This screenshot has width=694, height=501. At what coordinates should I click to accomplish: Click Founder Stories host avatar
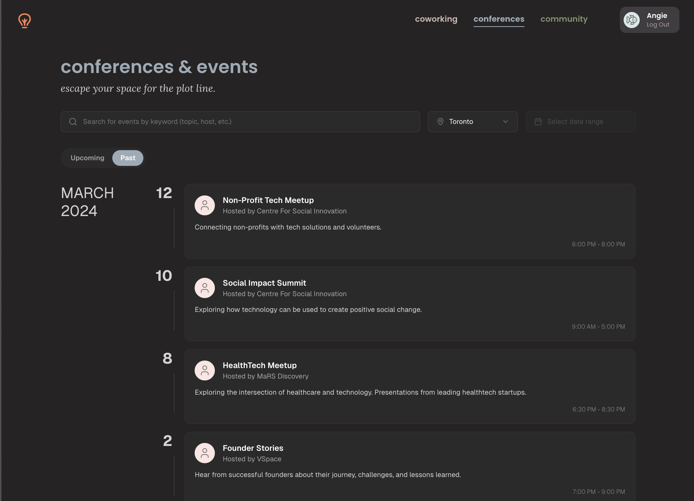click(x=205, y=453)
